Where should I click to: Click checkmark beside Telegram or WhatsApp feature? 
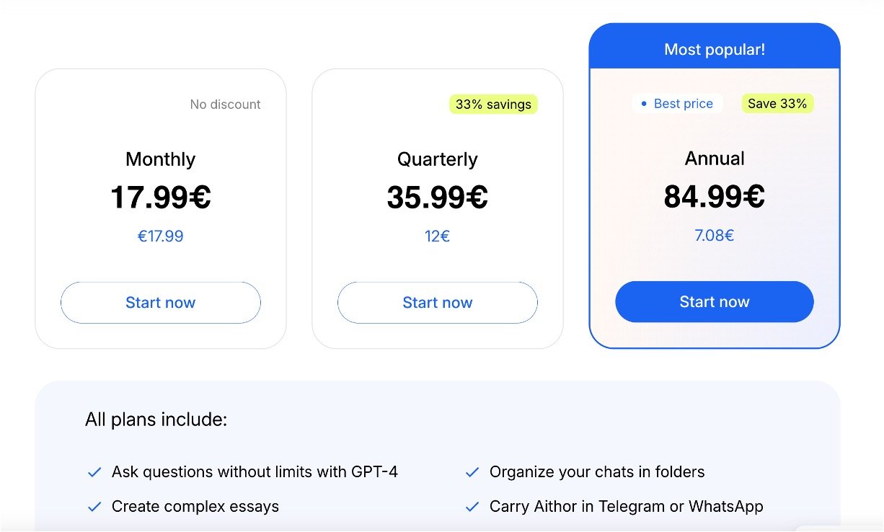[472, 507]
